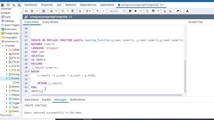Click the editor vertical scrollbar

point(185,76)
